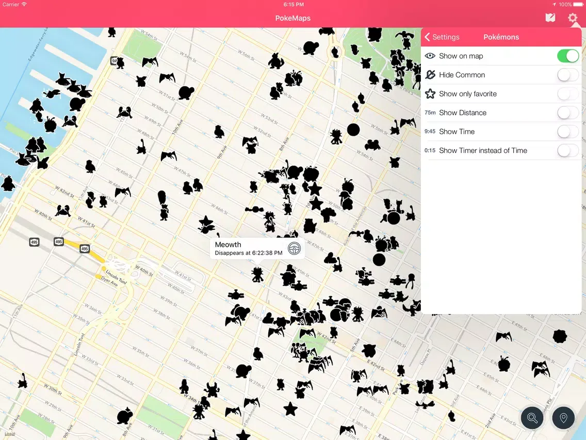
Task: Tap the steering wheel directions icon
Action: pyautogui.click(x=294, y=248)
